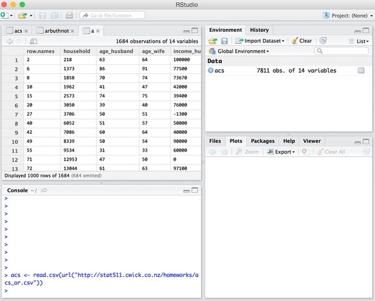This screenshot has width=375, height=301.
Task: Show data viewer in new window icon
Action: (33, 42)
